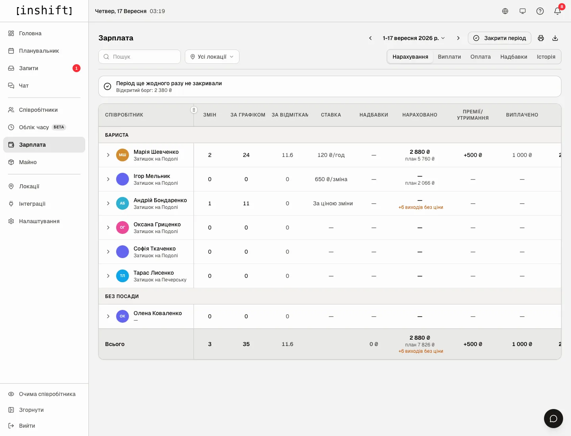Go to next period arrow
This screenshot has width=571, height=436.
pyautogui.click(x=458, y=38)
